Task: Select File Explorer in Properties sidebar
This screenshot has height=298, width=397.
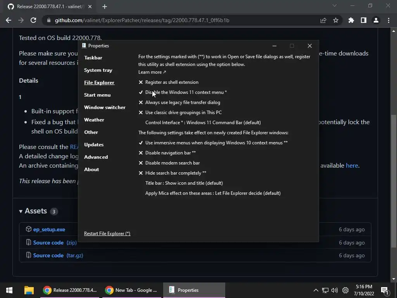Action: (x=99, y=83)
